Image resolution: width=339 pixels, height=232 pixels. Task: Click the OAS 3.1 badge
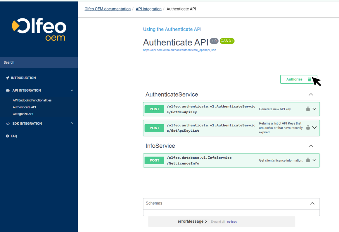[x=227, y=41]
